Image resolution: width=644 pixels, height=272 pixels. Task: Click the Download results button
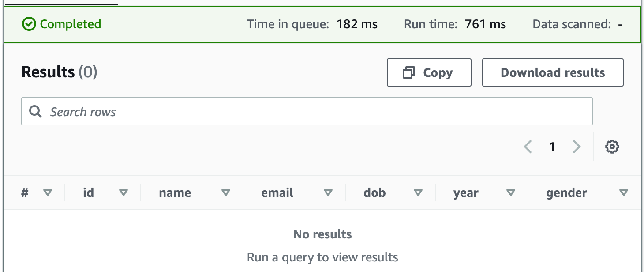(x=552, y=72)
